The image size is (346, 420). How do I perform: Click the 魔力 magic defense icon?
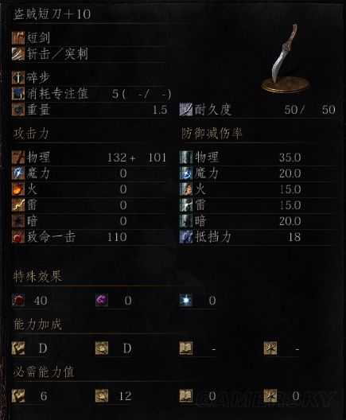pos(186,173)
